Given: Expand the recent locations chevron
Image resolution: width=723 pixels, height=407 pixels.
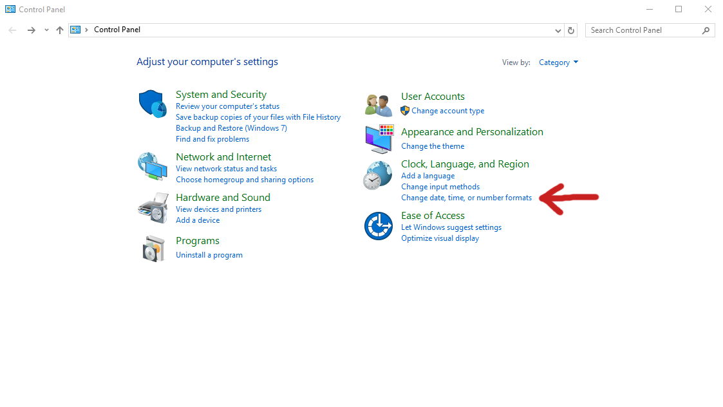Looking at the screenshot, I should tap(46, 30).
